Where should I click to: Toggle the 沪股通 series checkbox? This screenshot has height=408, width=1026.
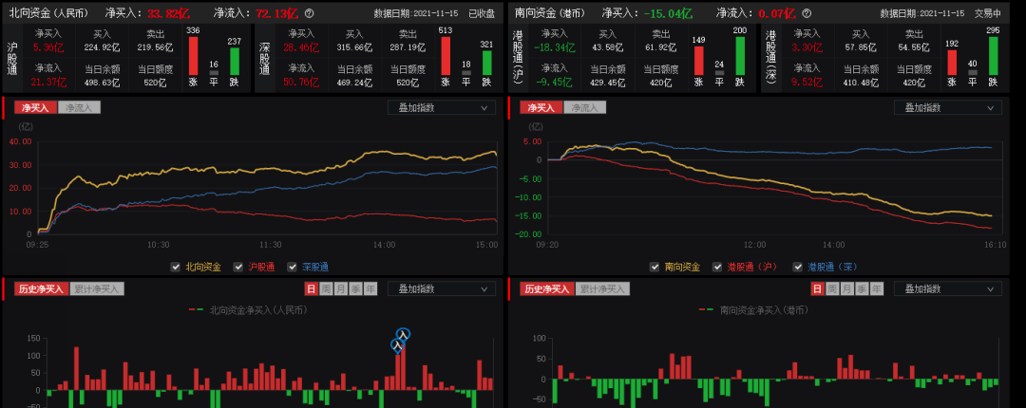coord(238,267)
